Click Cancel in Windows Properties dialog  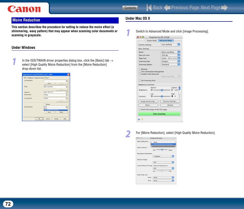coord(48,119)
